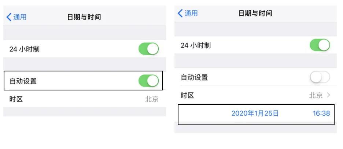343x149 pixels.
Task: Tap the 通用 back label in the panel with date row
Action: pyautogui.click(x=191, y=13)
